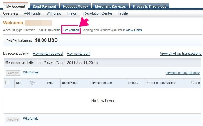This screenshot has width=203, height=126.
Task: Click the bottom Archive button
Action: coord(13,119)
